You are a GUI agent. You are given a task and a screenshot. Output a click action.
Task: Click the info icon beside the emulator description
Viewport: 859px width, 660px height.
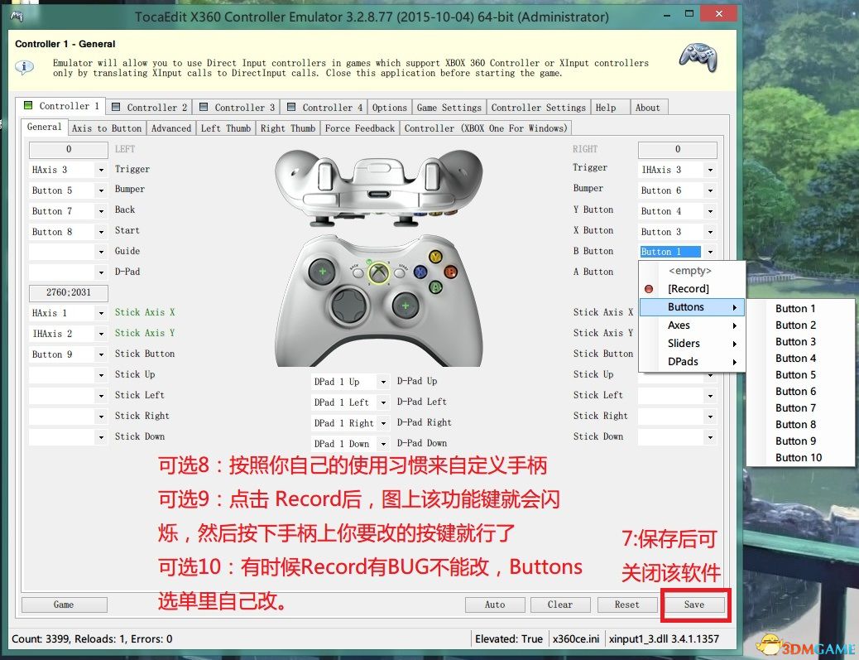tap(25, 67)
